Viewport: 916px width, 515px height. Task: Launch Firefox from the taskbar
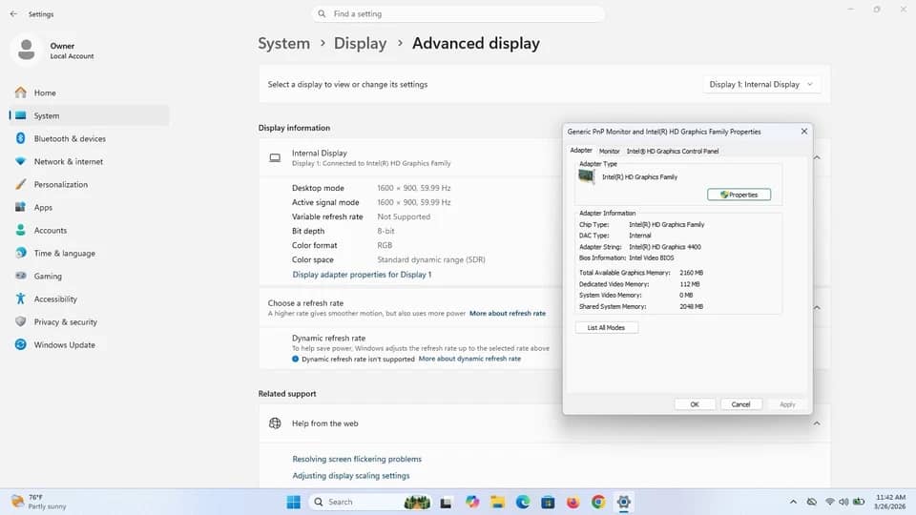coord(572,502)
